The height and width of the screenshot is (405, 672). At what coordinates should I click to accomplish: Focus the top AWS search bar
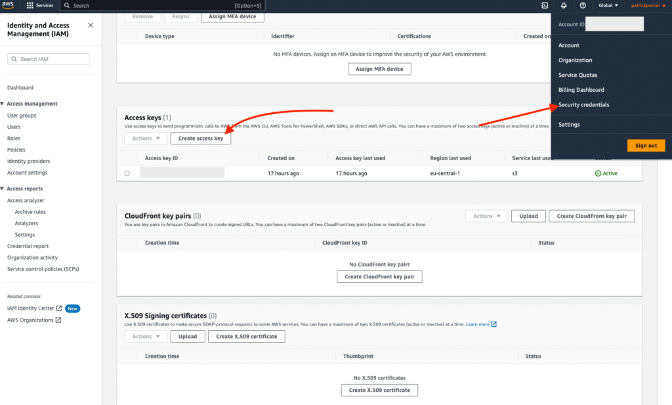tap(163, 5)
